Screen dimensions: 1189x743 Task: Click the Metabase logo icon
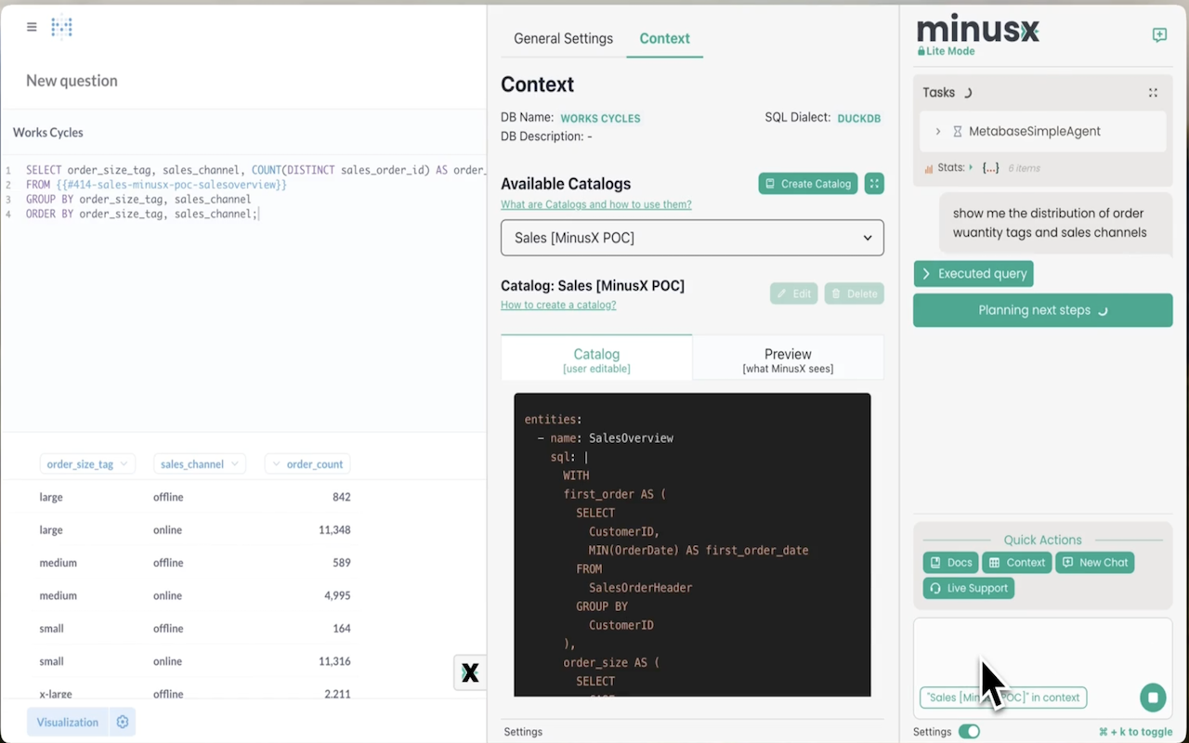coord(61,27)
